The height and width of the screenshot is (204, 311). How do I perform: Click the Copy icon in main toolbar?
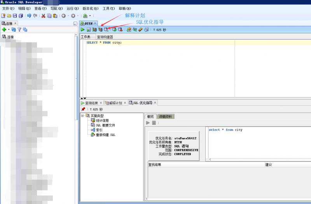click(x=49, y=16)
